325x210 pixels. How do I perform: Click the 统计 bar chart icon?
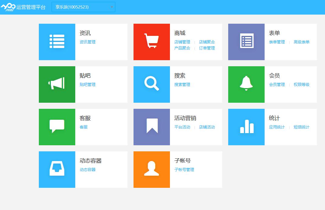(246, 127)
